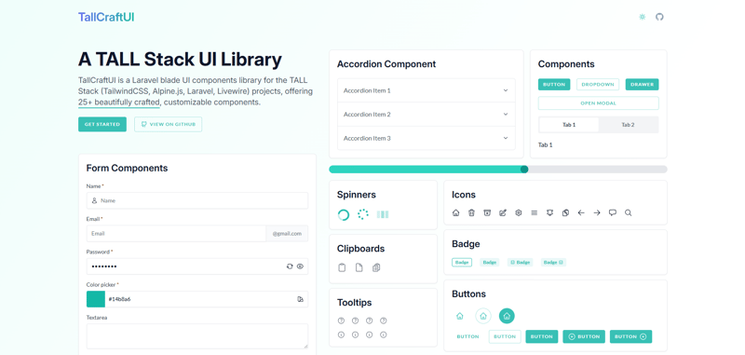Viewport: 745px width, 355px height.
Task: Click the plain home icon button
Action: [x=459, y=316]
